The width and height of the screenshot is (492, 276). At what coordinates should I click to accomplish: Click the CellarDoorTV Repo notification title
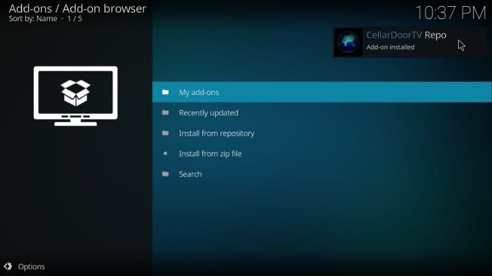406,35
